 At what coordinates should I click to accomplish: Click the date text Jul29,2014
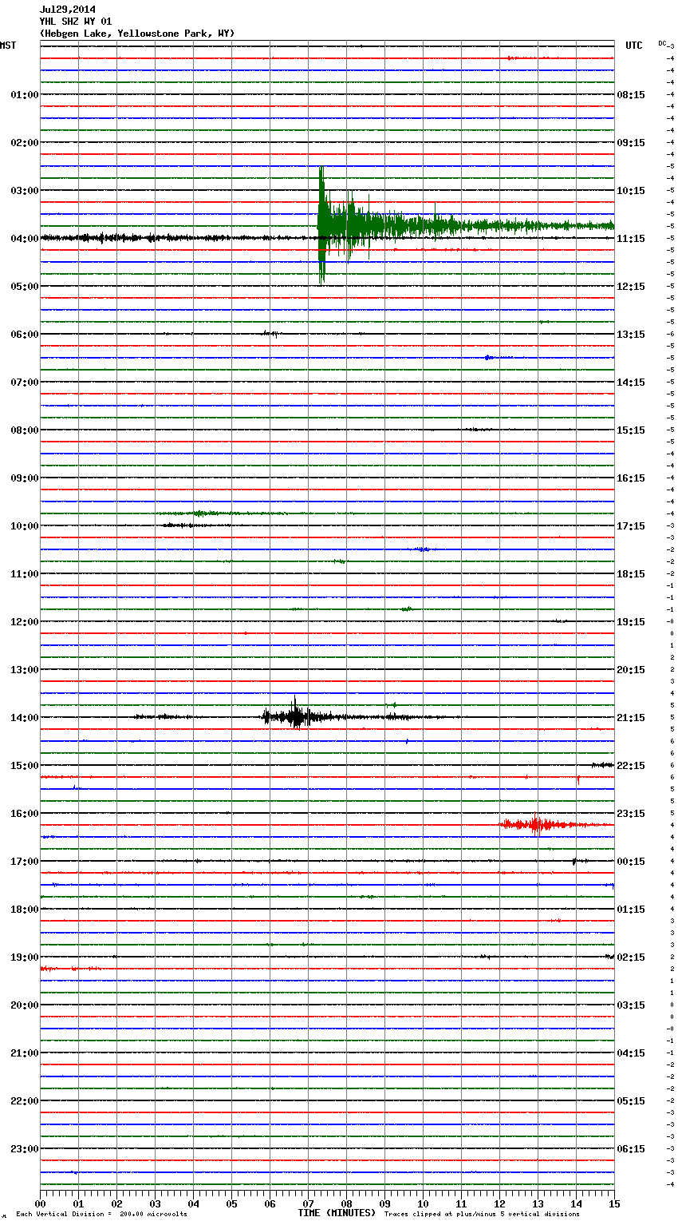pos(68,10)
